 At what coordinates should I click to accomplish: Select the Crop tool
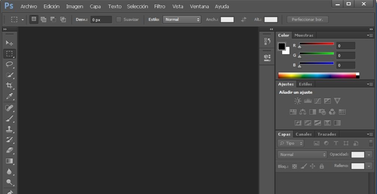point(9,85)
